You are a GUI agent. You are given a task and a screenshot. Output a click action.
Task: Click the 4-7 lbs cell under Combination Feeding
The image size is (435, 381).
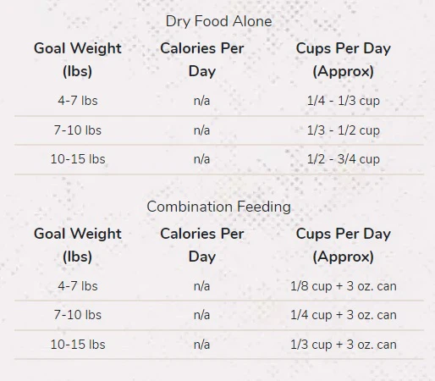[x=78, y=286]
